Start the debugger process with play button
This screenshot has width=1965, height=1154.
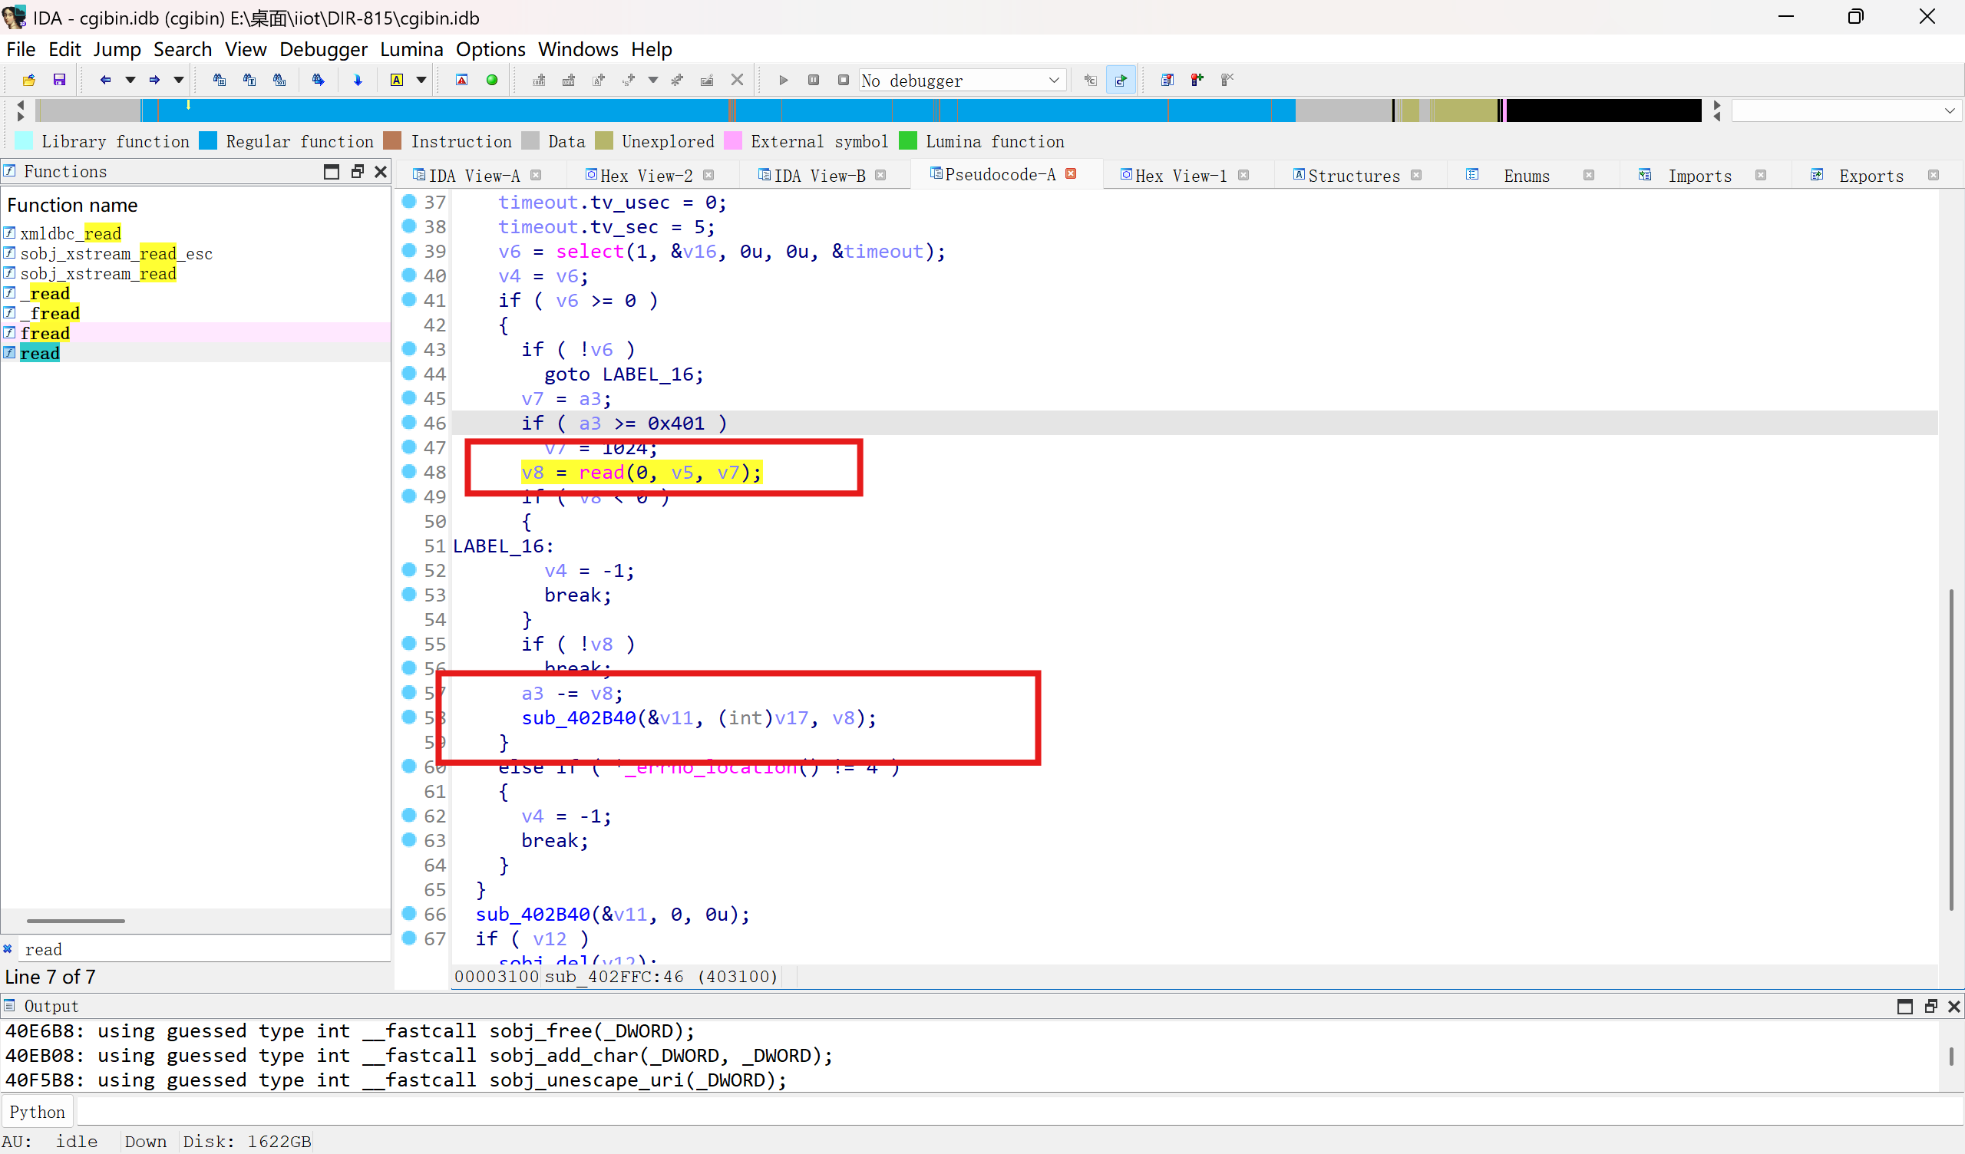click(x=784, y=80)
